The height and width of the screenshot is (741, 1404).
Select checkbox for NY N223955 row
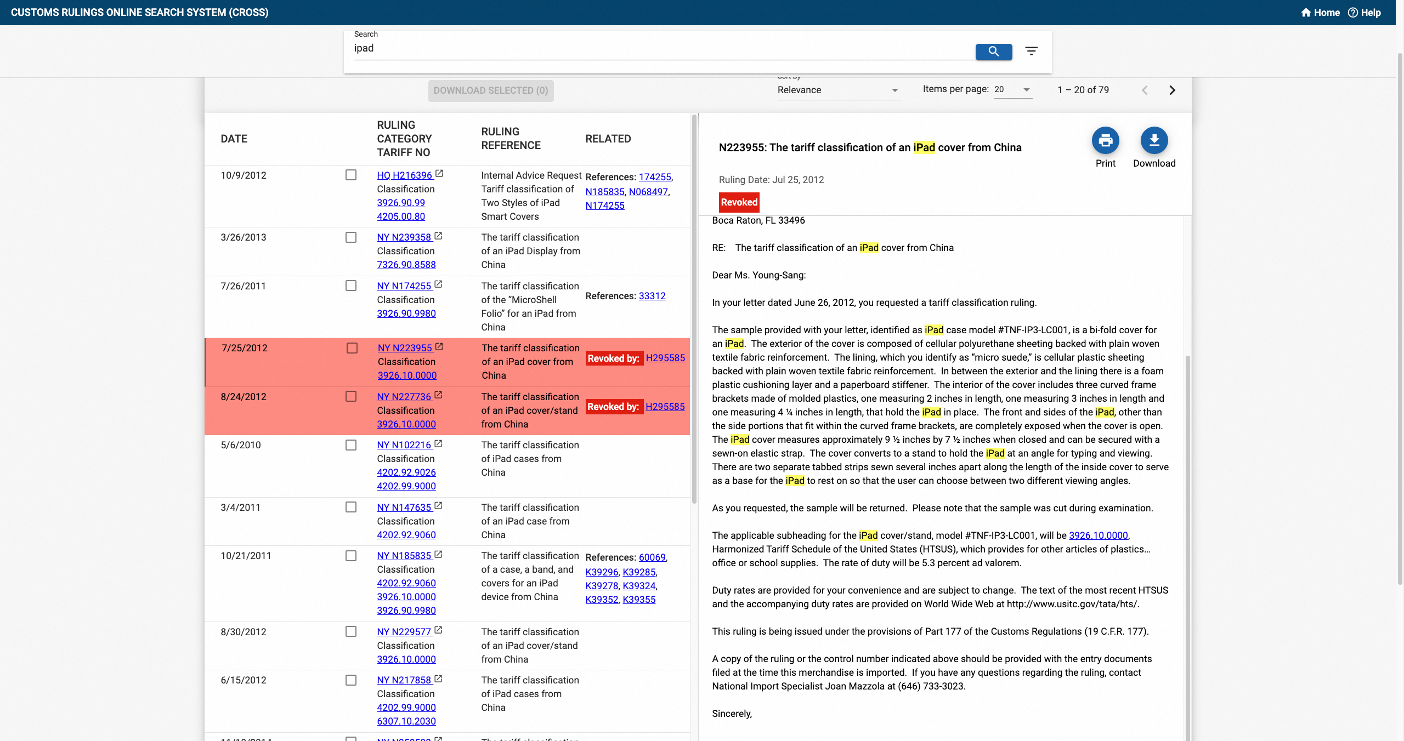(352, 348)
